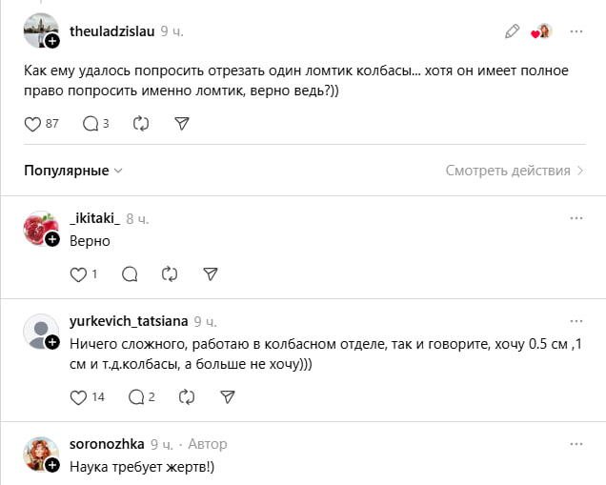The image size is (606, 485).
Task: Repost the _ikitaki_ comment
Action: pyautogui.click(x=171, y=274)
